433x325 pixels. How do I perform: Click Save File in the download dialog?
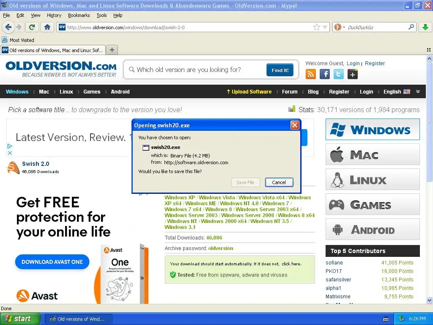pyautogui.click(x=245, y=182)
